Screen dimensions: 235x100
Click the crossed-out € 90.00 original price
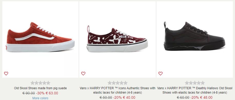[x=29, y=93]
